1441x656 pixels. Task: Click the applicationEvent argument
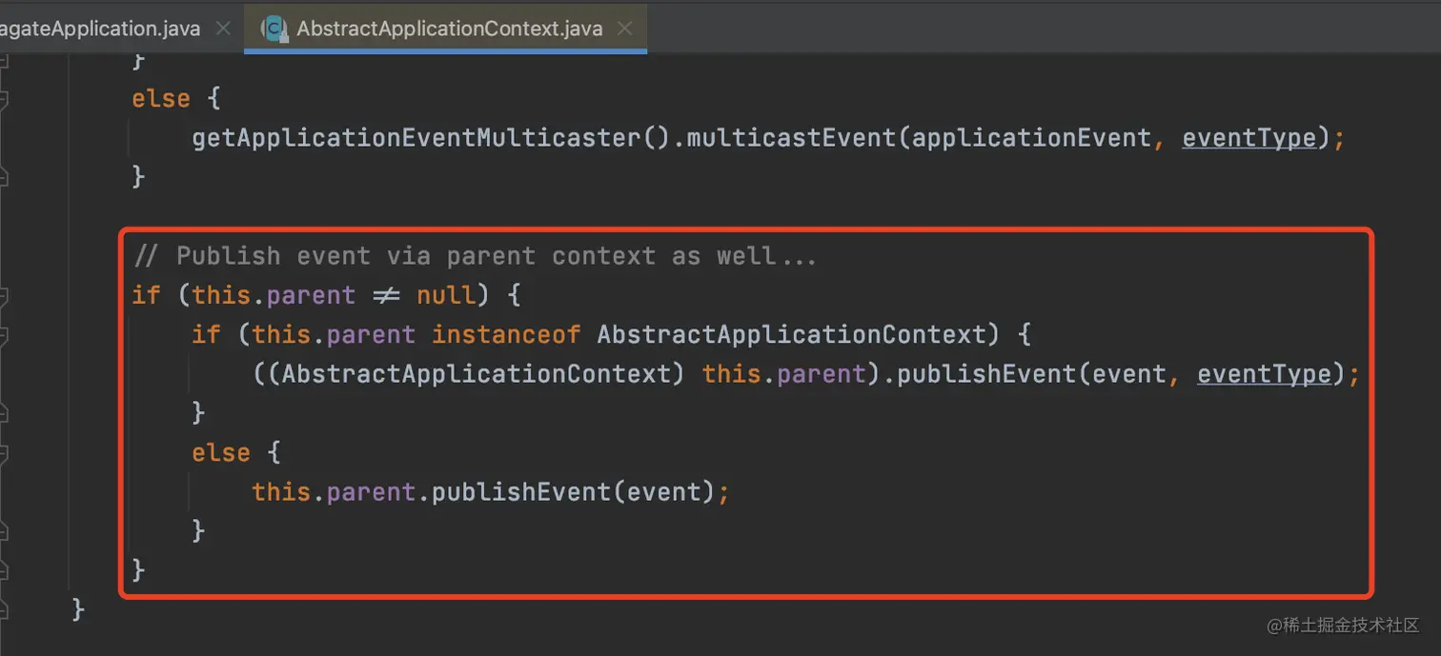click(x=1031, y=138)
